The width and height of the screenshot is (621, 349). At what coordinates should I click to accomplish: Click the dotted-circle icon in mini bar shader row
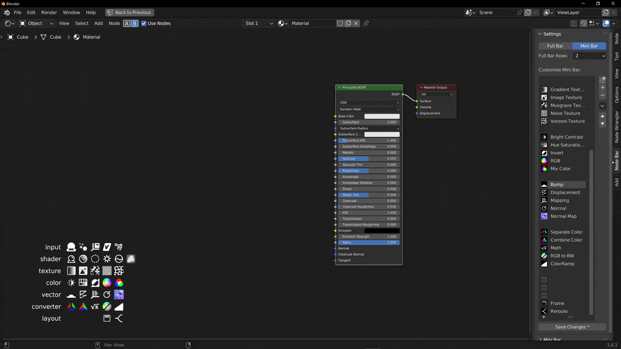pyautogui.click(x=95, y=259)
